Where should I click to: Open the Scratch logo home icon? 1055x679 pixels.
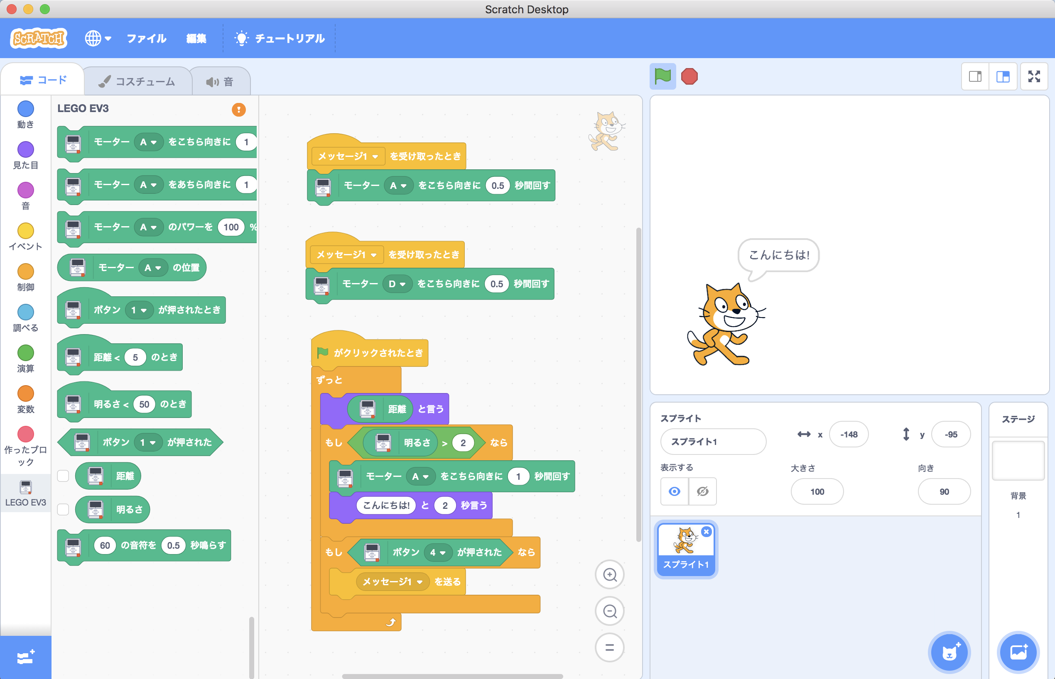pos(39,38)
